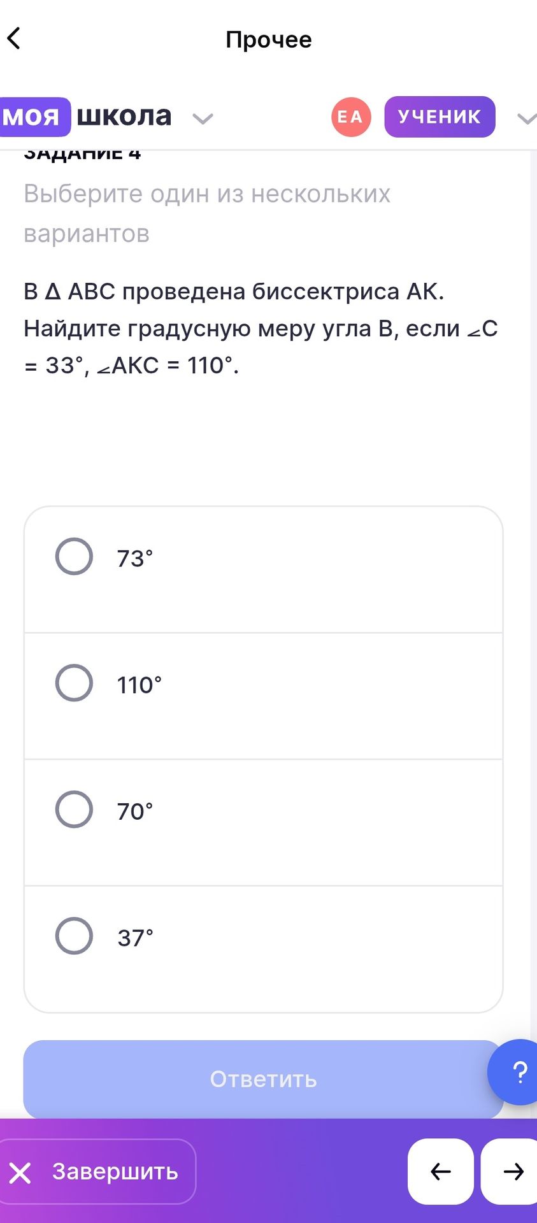
Task: Finish the test with Завершить button
Action: click(97, 1171)
